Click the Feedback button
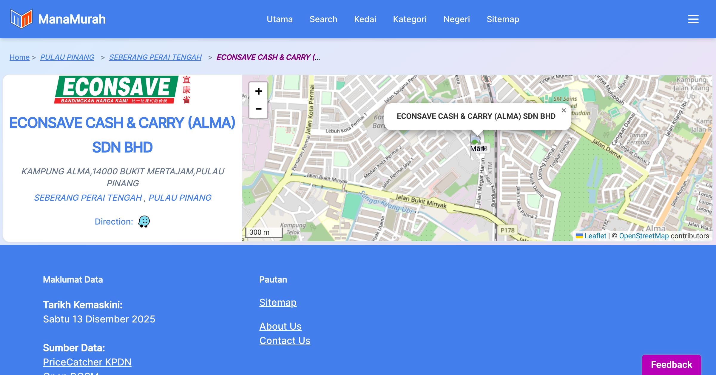 [x=671, y=365]
